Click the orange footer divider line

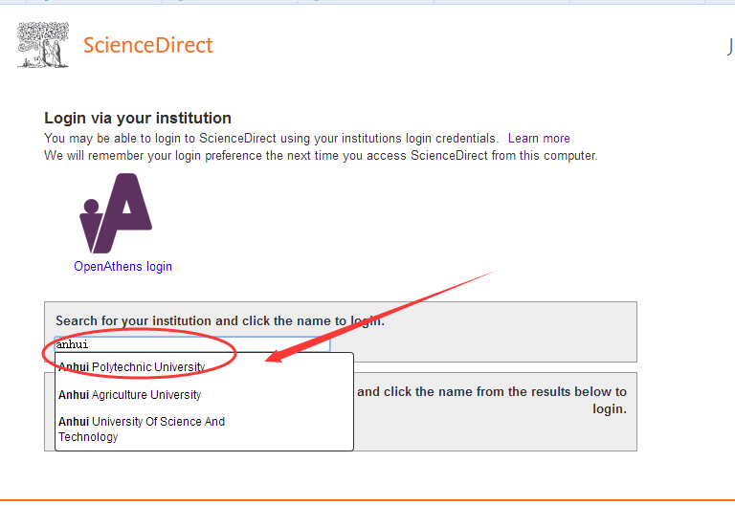(367, 500)
